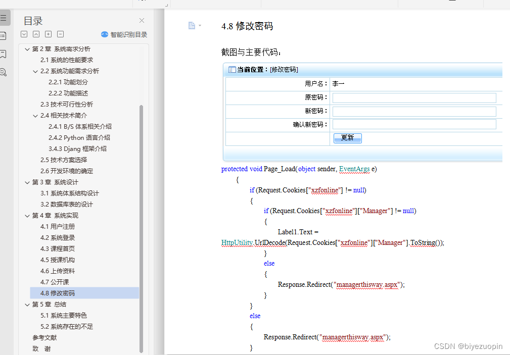Go to 2.5 技术方案选择
Screen dimensions: 510x355
click(64, 160)
